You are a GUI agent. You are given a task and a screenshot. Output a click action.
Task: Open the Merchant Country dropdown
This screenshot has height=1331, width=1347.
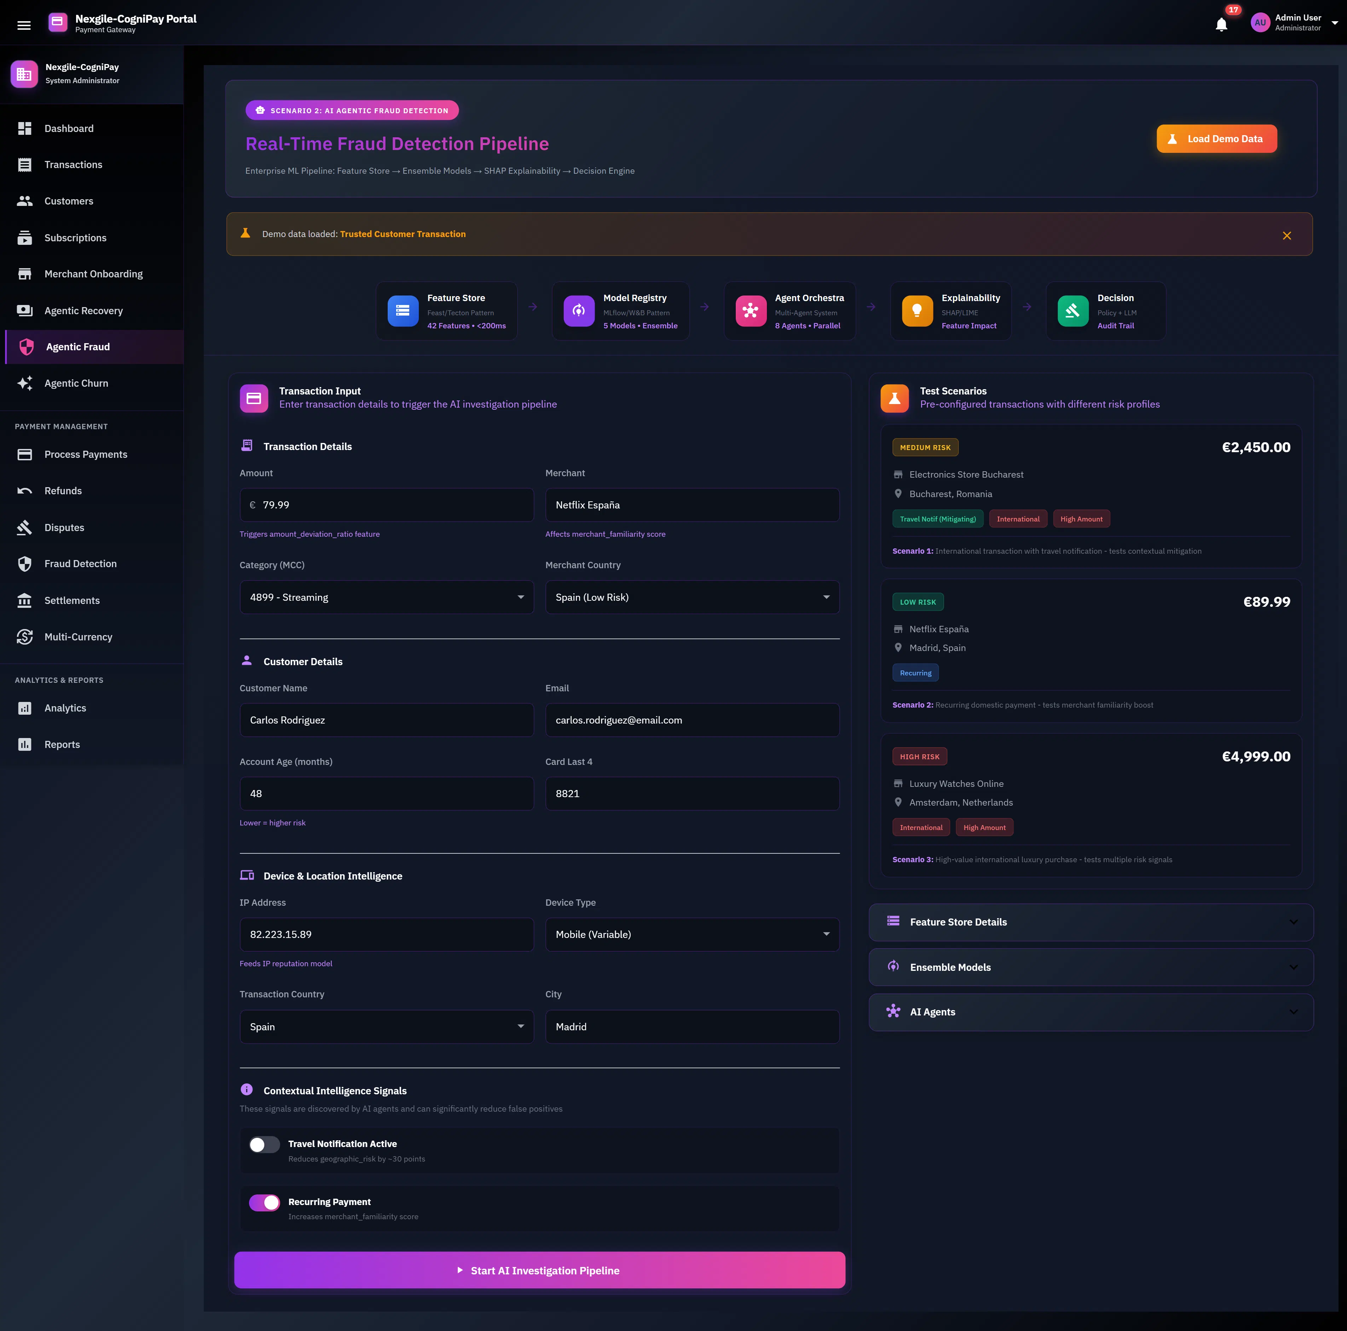(692, 597)
